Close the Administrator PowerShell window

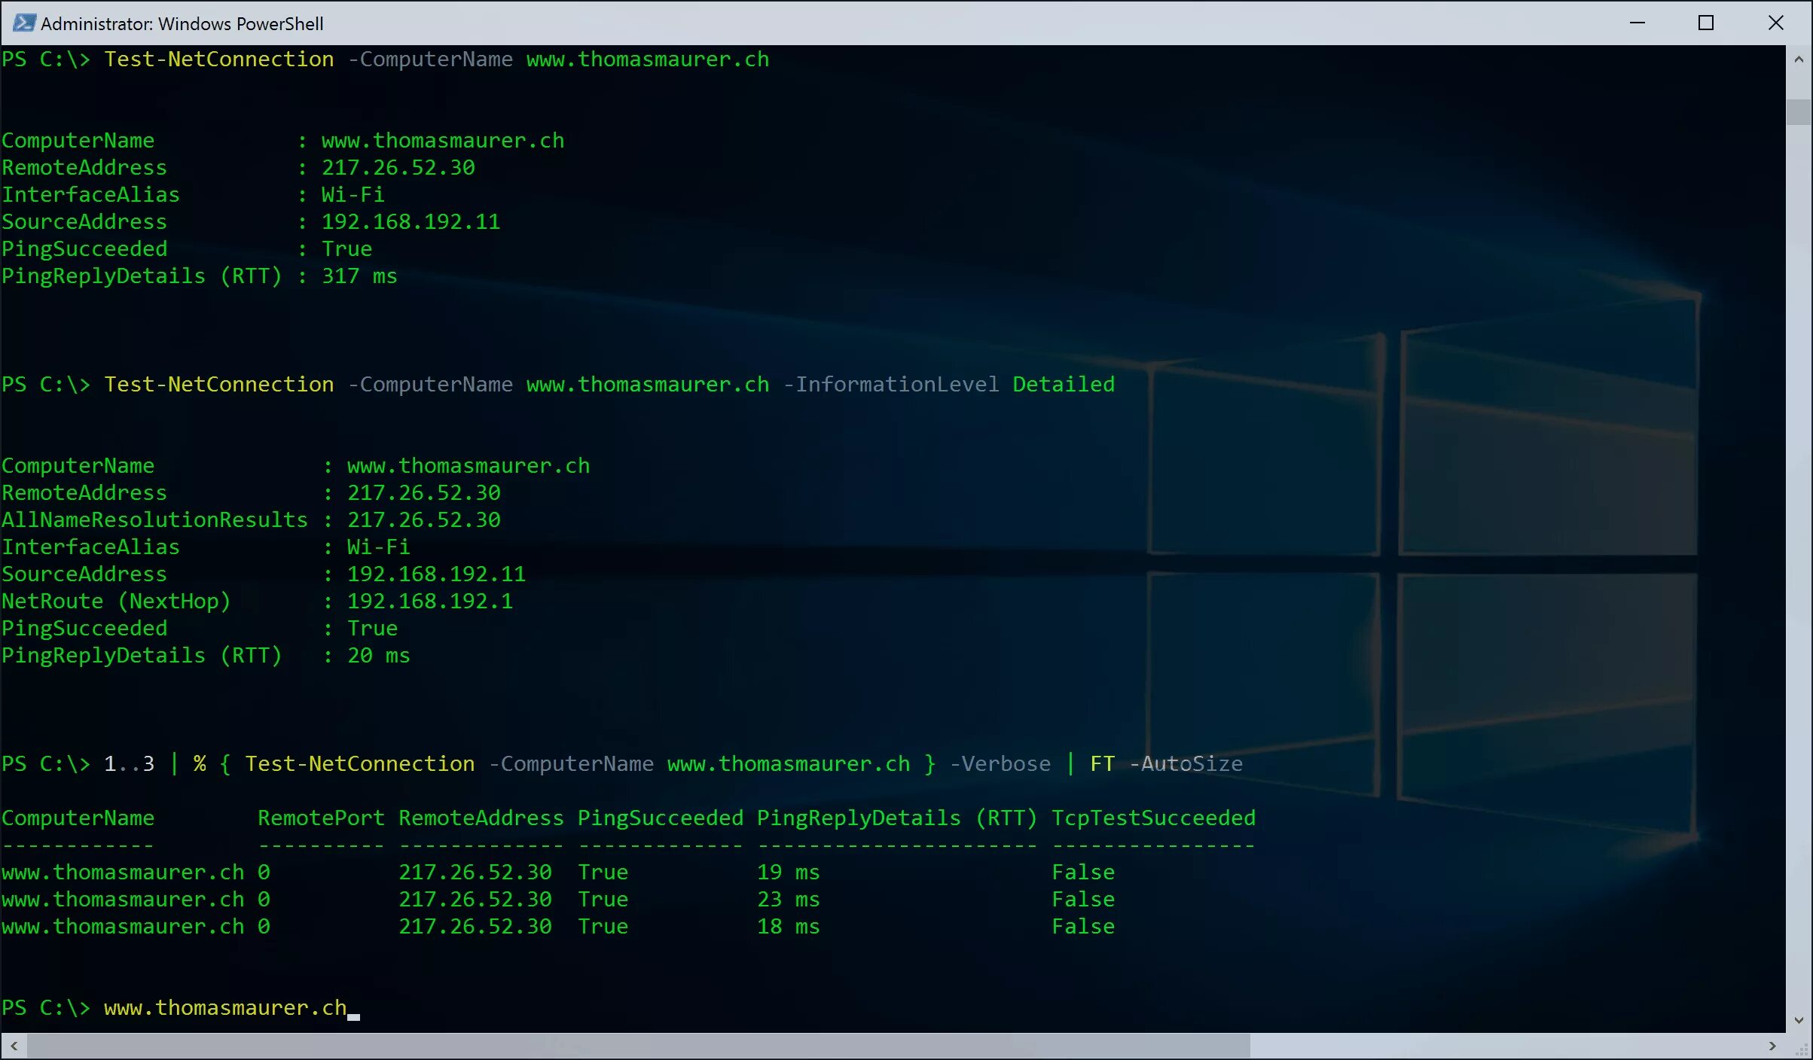pyautogui.click(x=1775, y=23)
